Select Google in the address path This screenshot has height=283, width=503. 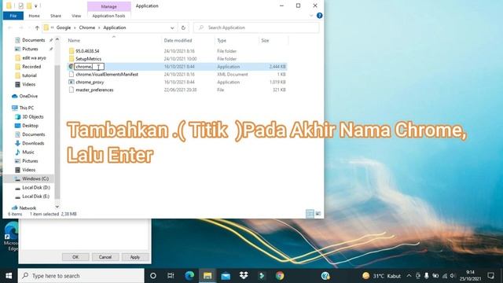click(x=64, y=28)
